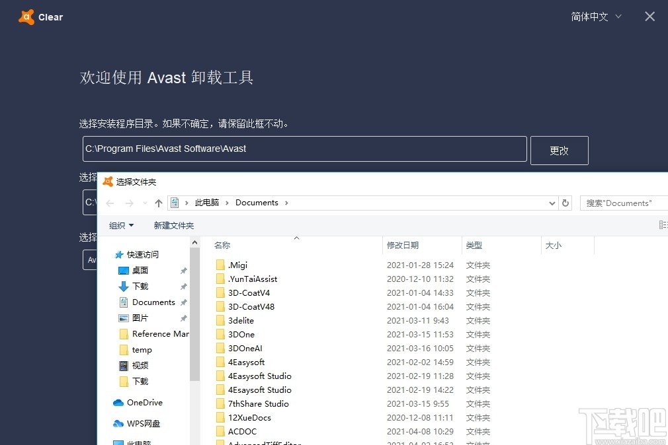Click the 更改 button
This screenshot has height=445, width=668.
(x=559, y=151)
